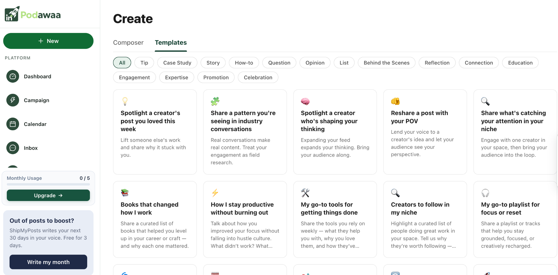
Task: Click the headphones icon on the go-to playlist card
Action: pyautogui.click(x=485, y=193)
